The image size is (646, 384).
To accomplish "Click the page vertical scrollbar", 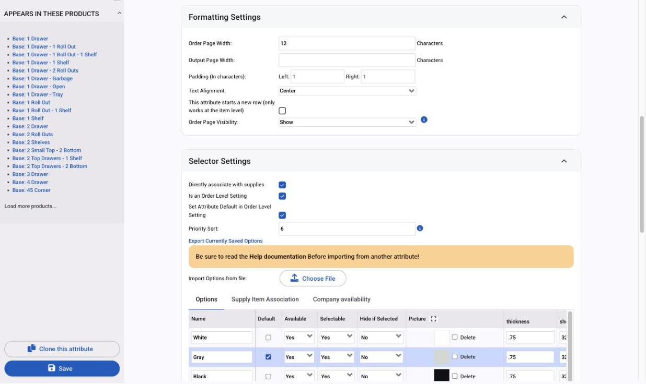I will coord(642,174).
